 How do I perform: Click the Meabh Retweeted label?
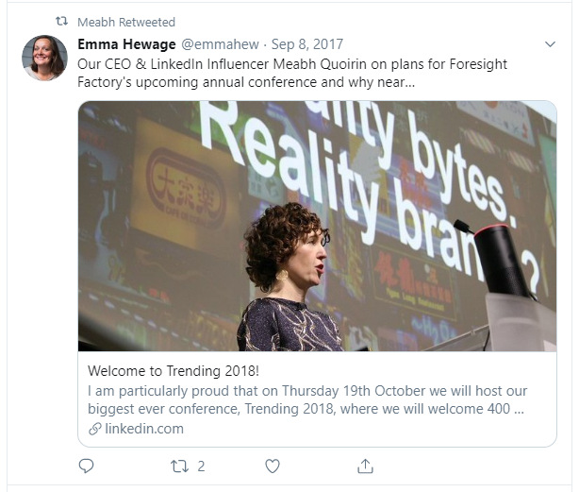point(126,22)
